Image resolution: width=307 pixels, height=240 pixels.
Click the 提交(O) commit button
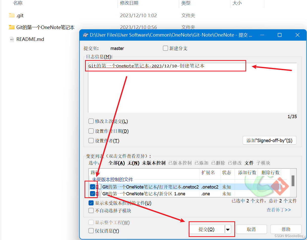click(207, 229)
